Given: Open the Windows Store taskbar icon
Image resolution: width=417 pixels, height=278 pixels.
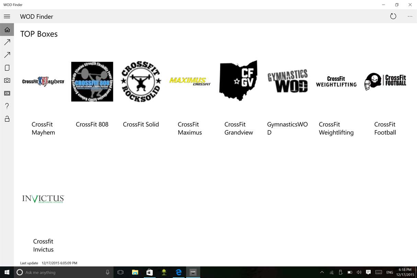Looking at the screenshot, I should [150, 272].
